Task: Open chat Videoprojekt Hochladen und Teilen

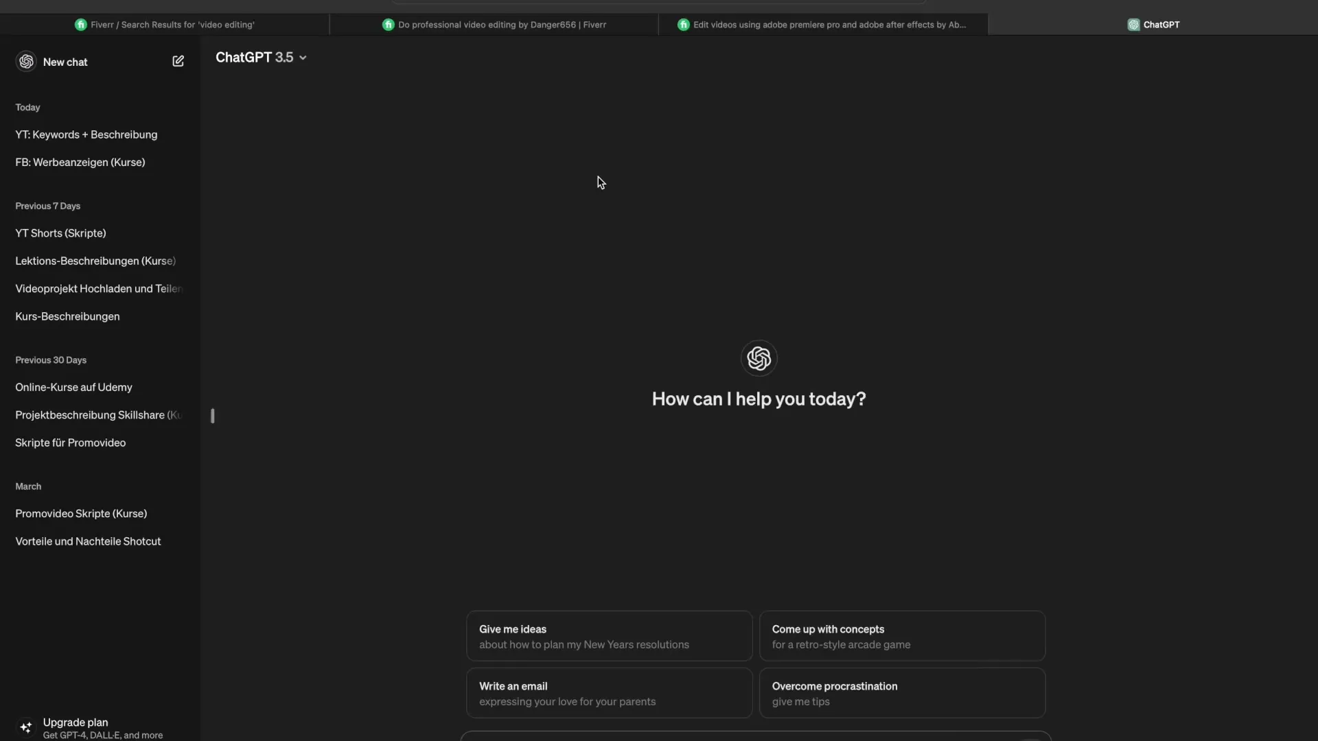Action: [x=98, y=289]
